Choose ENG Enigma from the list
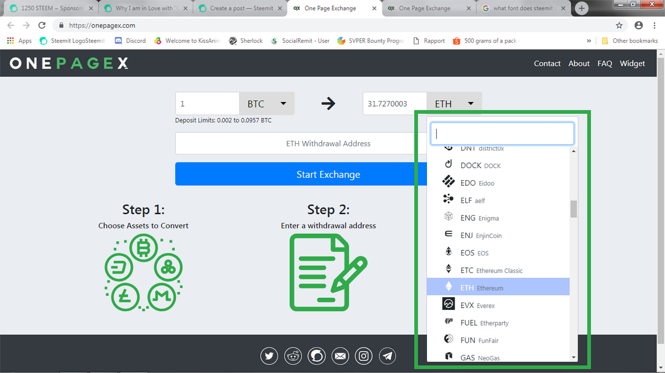The height and width of the screenshot is (373, 665). 498,218
